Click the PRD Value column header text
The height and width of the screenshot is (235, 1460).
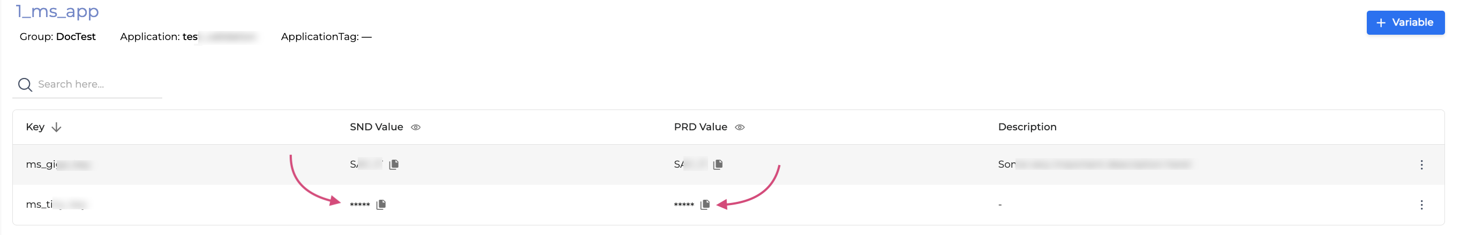pyautogui.click(x=700, y=127)
